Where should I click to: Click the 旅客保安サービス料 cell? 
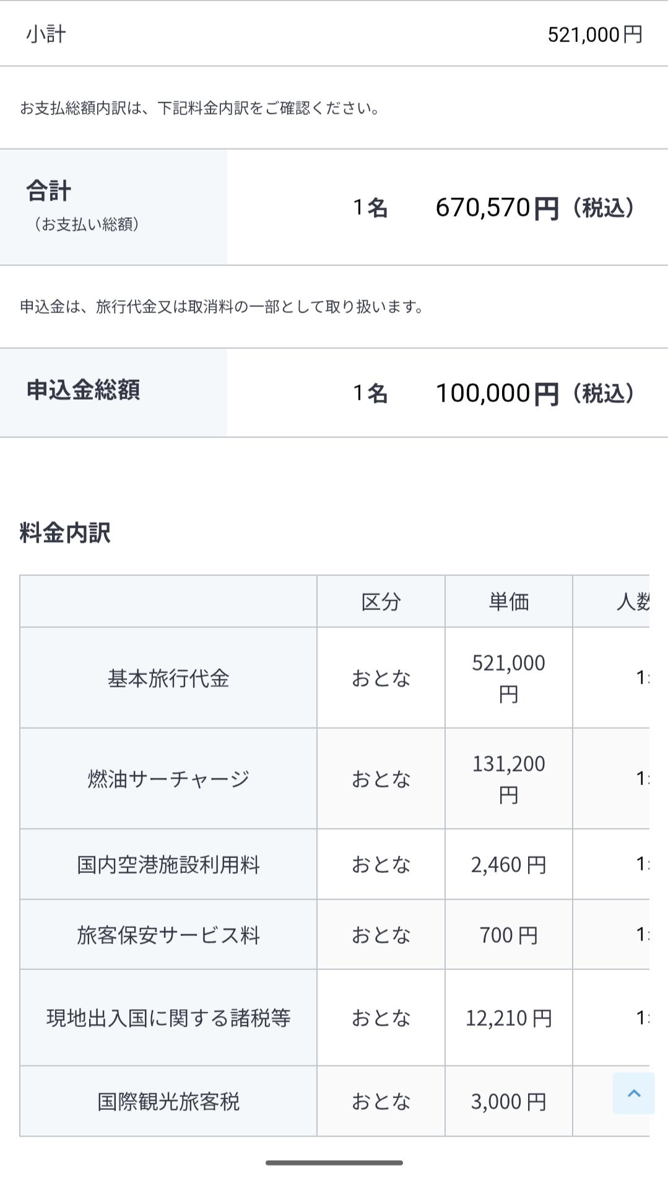[x=168, y=935]
